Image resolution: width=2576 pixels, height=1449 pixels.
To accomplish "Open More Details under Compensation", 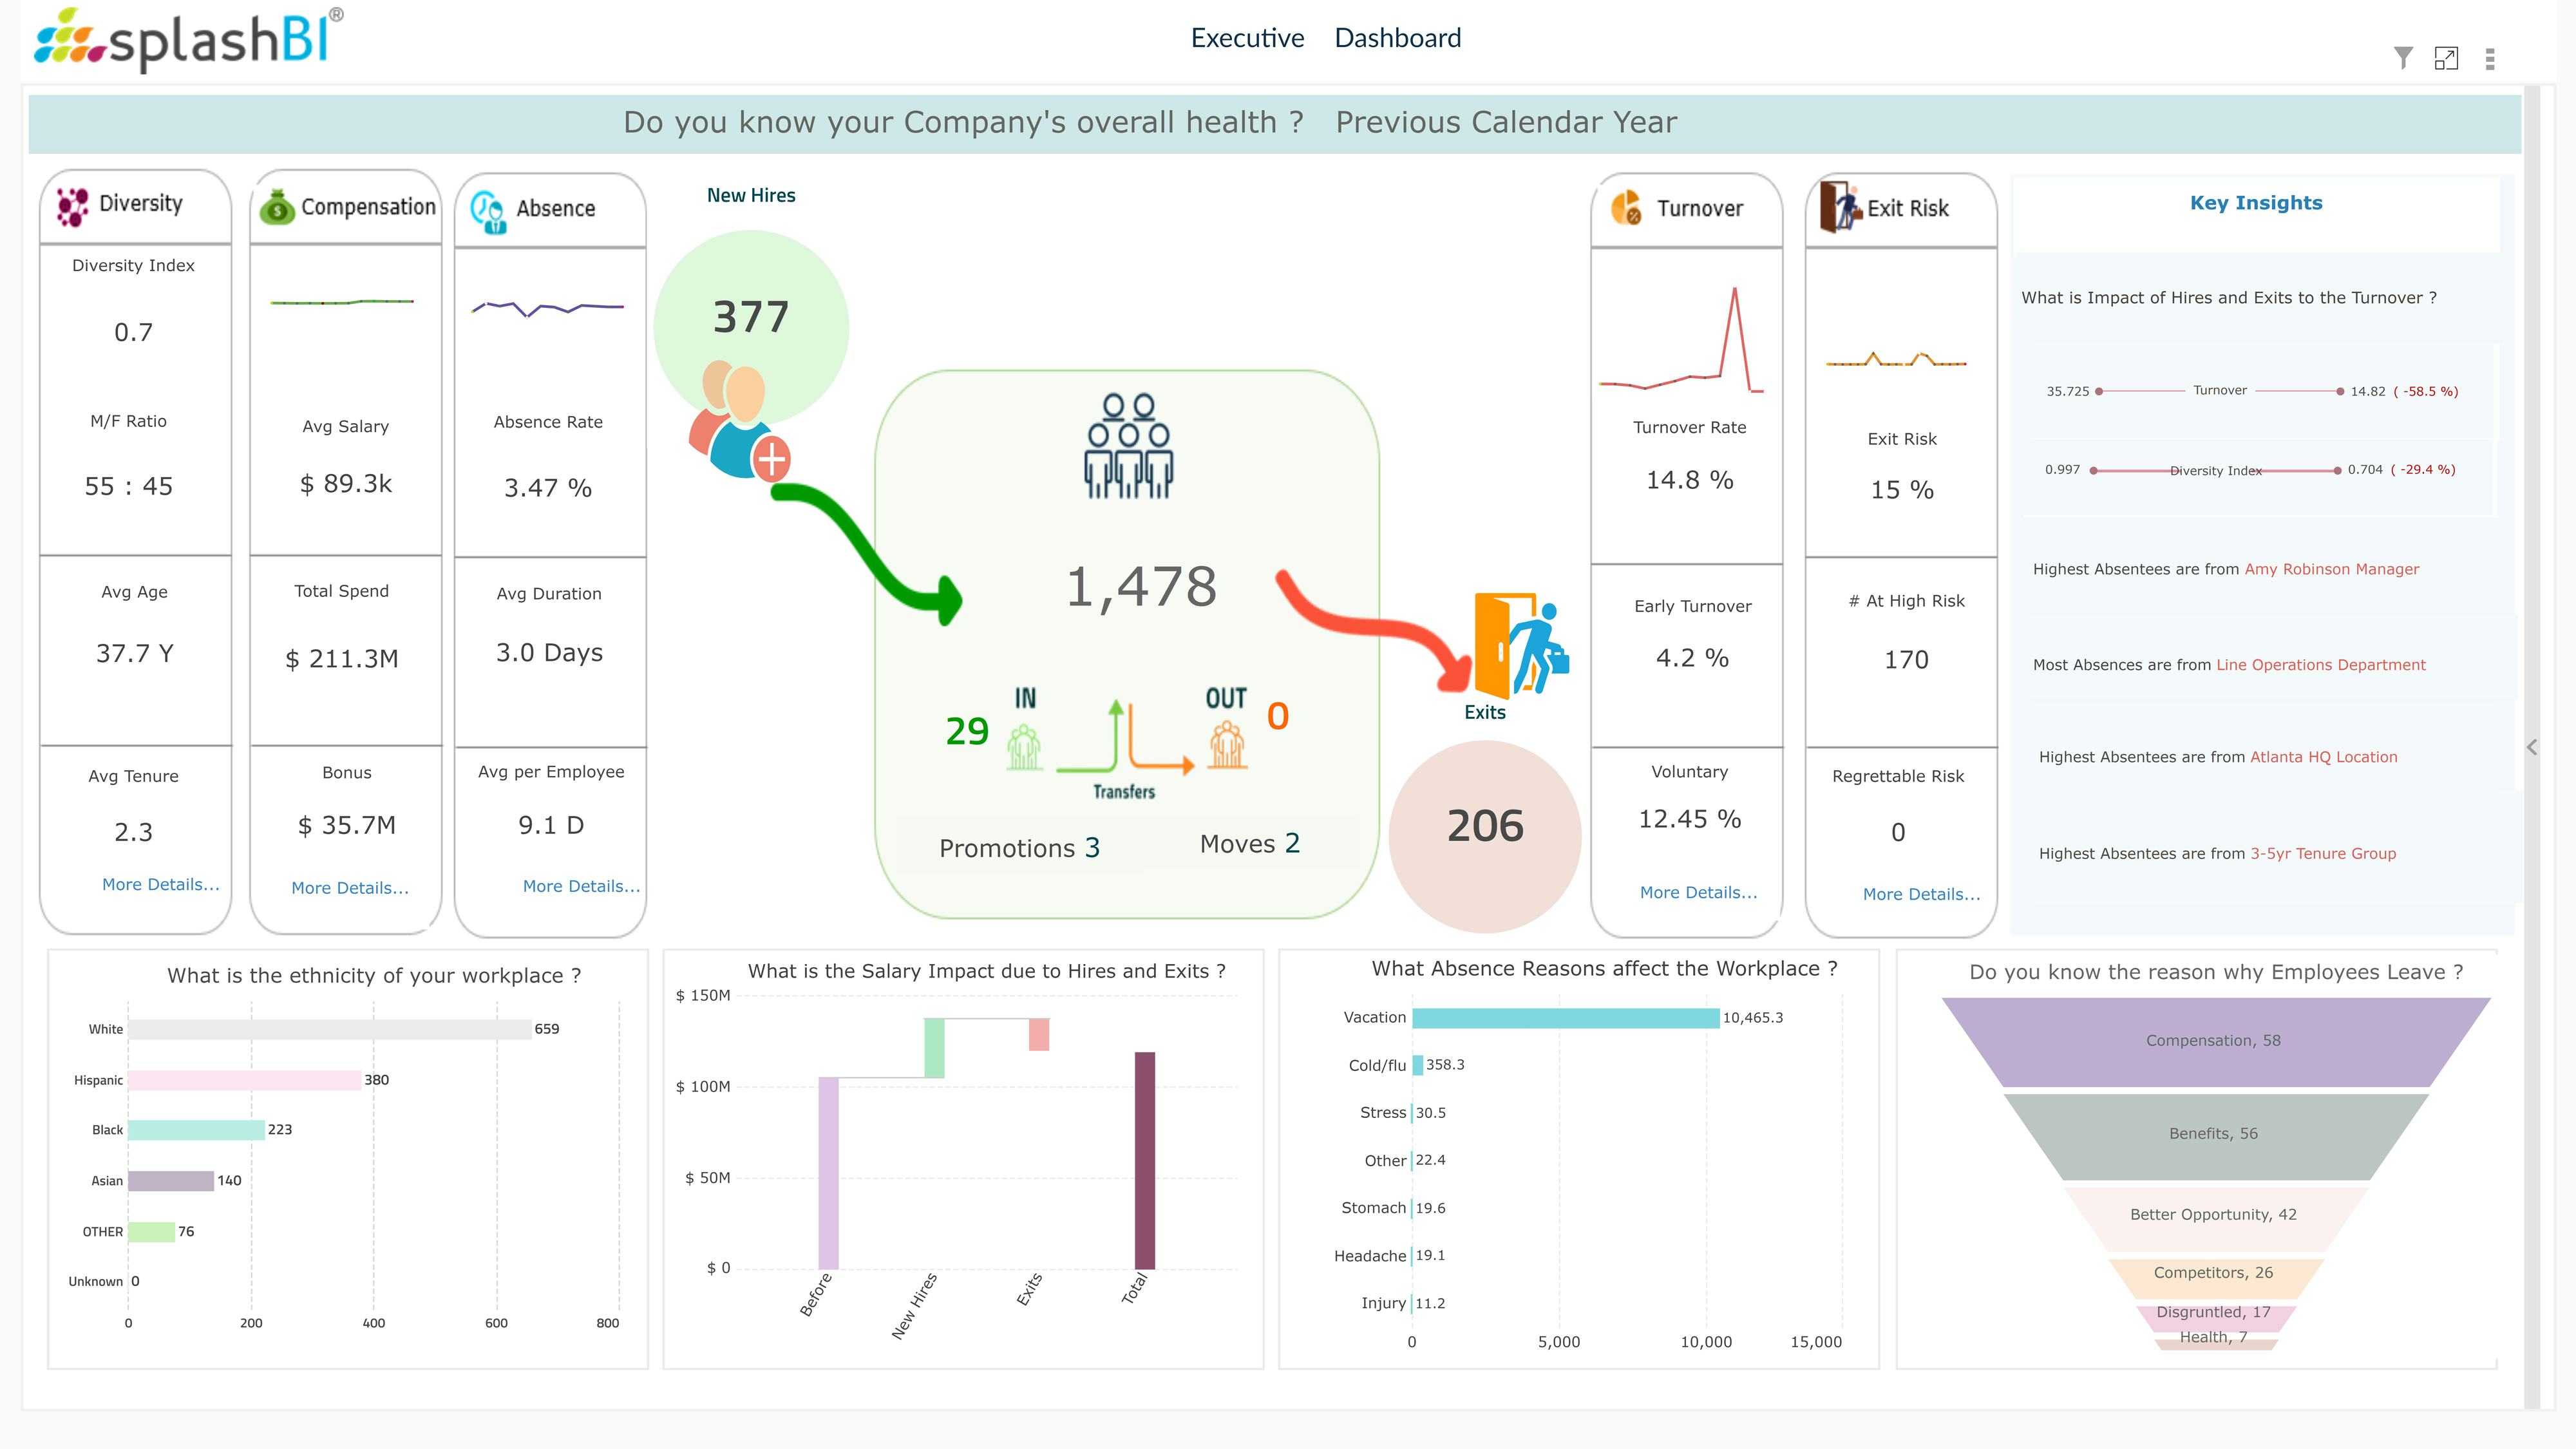I will (x=349, y=887).
